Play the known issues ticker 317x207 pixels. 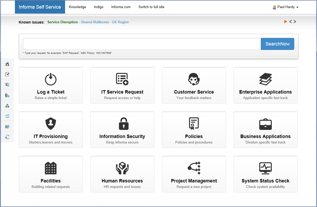[x=286, y=22]
